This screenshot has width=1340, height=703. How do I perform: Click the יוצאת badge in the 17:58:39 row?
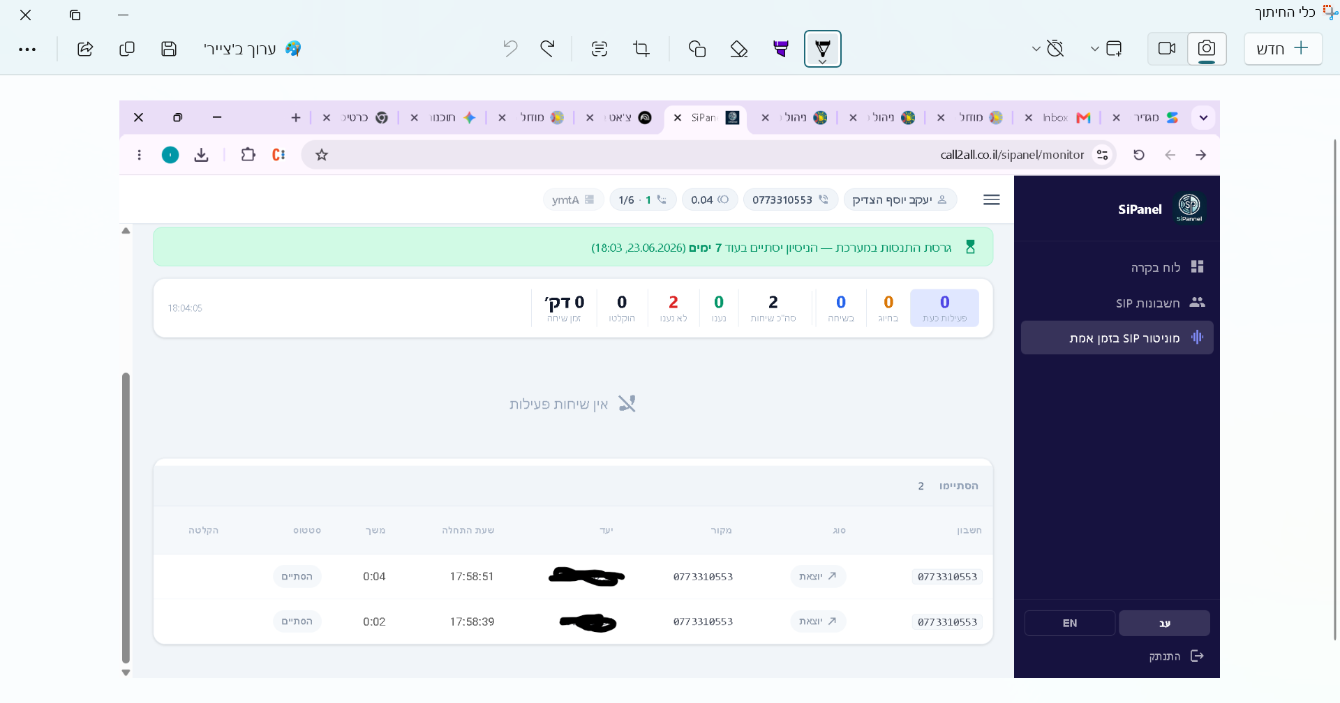(818, 621)
